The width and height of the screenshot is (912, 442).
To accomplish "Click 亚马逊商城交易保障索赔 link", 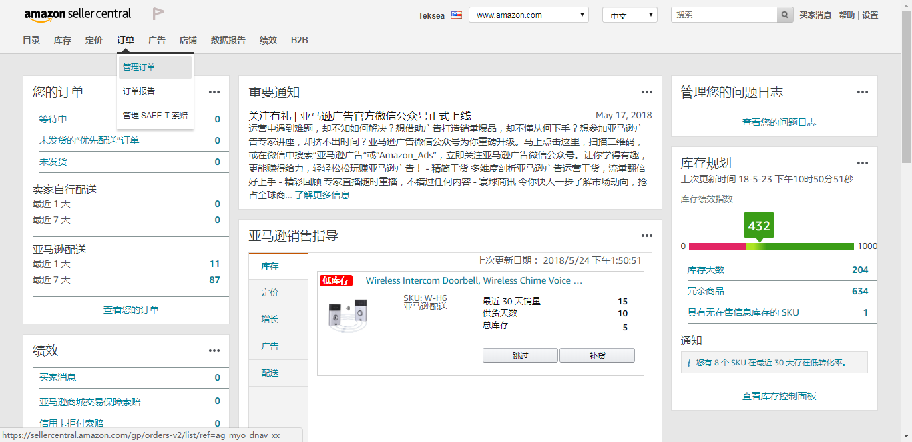I will (x=90, y=402).
